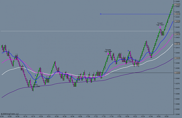The width and height of the screenshot is (182, 118).
Task: Click the 16:16 time axis label
Action: (25, 116)
